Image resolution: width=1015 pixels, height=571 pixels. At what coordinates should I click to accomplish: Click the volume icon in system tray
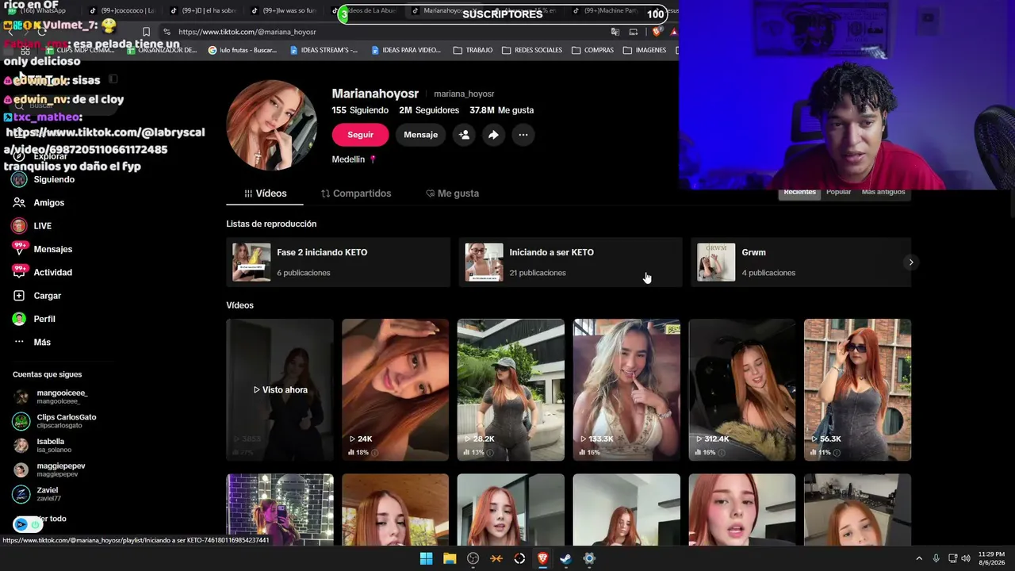coord(966,558)
